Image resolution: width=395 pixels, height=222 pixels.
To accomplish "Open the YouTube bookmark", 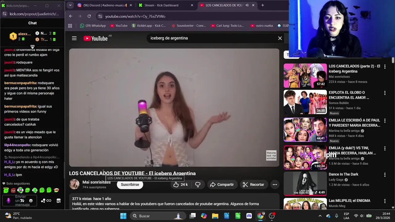I will pyautogui.click(x=119, y=26).
